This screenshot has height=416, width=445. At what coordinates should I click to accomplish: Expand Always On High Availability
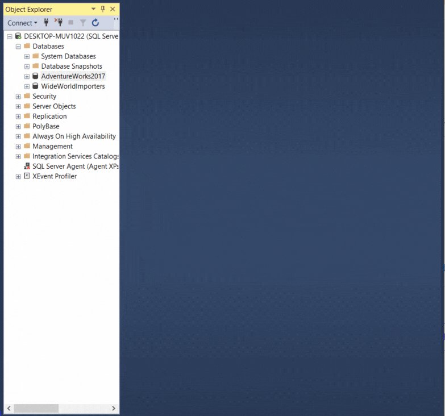click(18, 136)
